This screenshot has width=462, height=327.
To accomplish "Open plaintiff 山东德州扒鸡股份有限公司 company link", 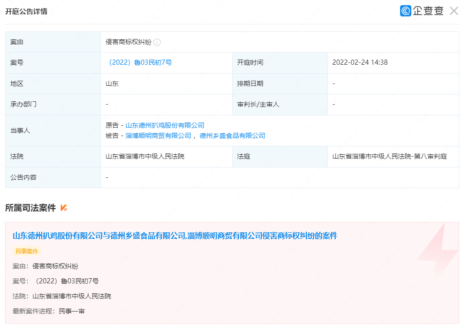I will (x=165, y=125).
